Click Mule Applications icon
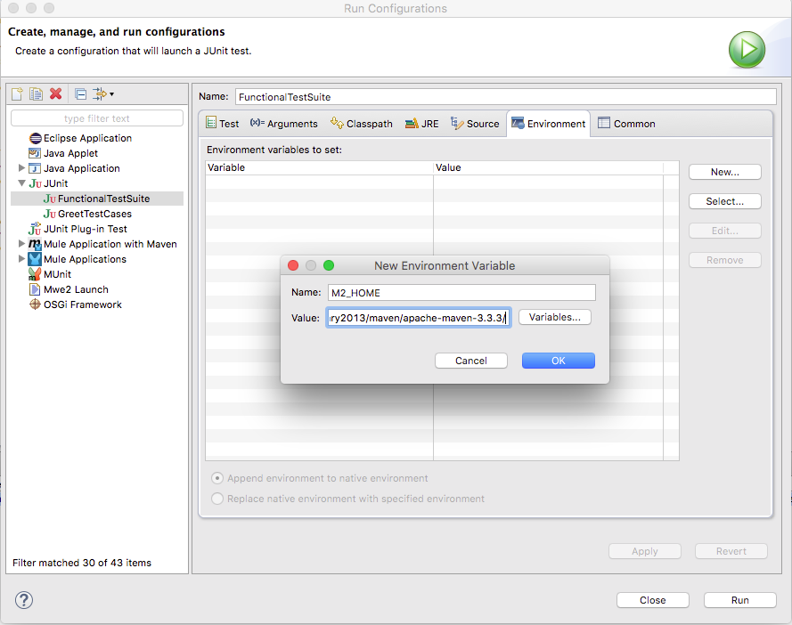The width and height of the screenshot is (792, 625). click(35, 259)
